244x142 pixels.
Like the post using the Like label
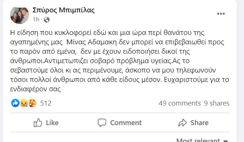tap(52, 122)
